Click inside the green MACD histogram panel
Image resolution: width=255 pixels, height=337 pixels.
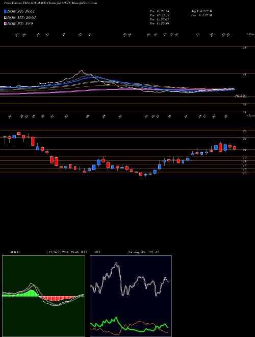[43, 296]
